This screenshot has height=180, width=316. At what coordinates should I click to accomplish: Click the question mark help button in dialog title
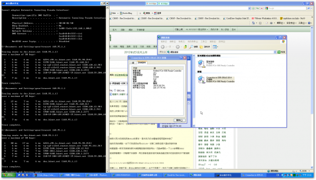click(x=181, y=58)
